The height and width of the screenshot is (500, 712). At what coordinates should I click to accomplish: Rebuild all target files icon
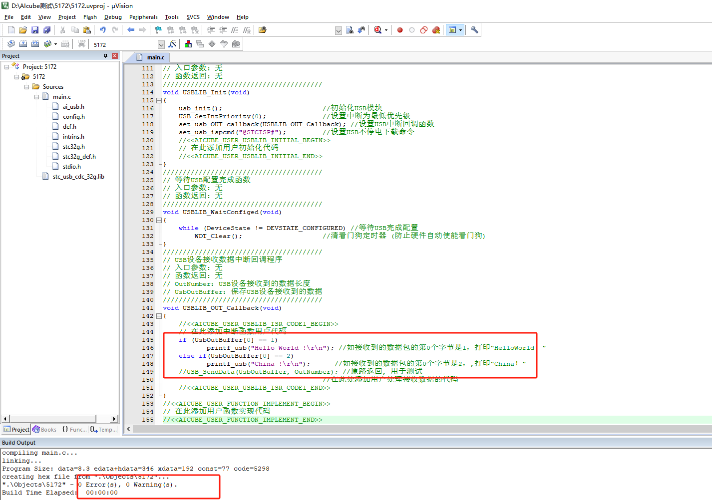35,44
